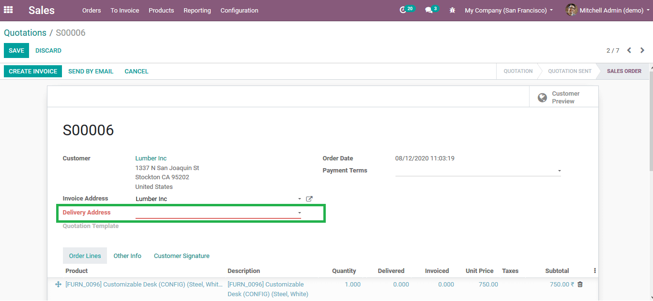Screen dimensions: 653x301
Task: Click the Unit Price column header
Action: [480, 271]
